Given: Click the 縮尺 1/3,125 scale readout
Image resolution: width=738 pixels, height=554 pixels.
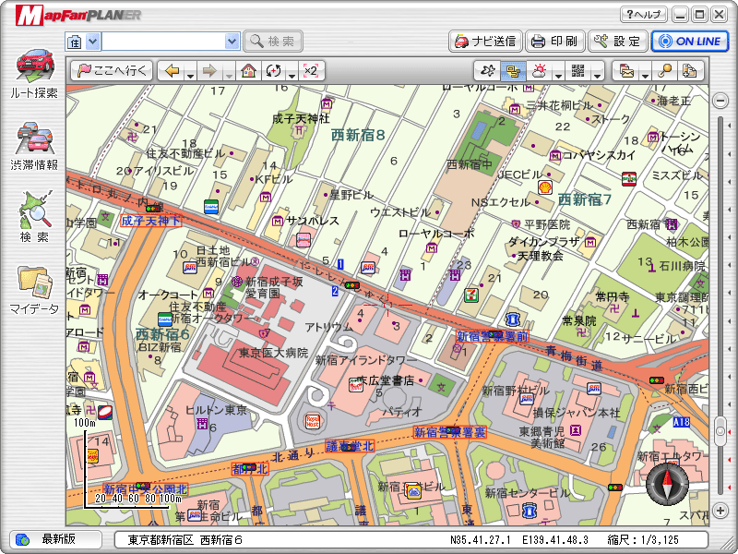Looking at the screenshot, I should click(643, 540).
